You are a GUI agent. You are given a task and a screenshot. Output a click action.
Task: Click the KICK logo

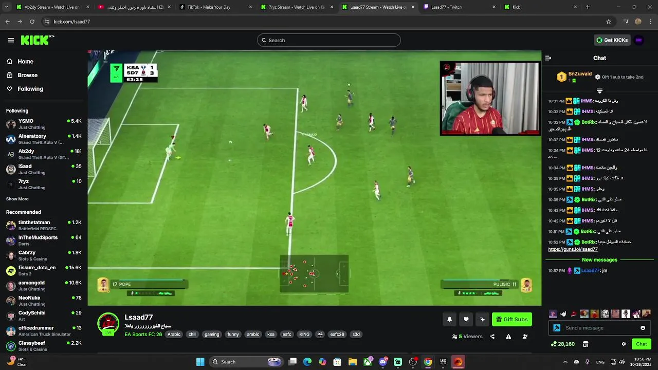pyautogui.click(x=38, y=40)
